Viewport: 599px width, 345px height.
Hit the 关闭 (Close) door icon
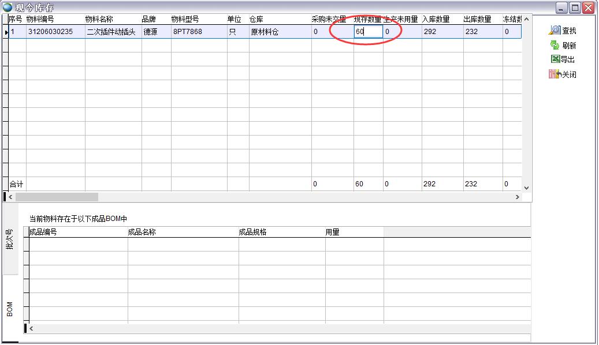(x=555, y=74)
